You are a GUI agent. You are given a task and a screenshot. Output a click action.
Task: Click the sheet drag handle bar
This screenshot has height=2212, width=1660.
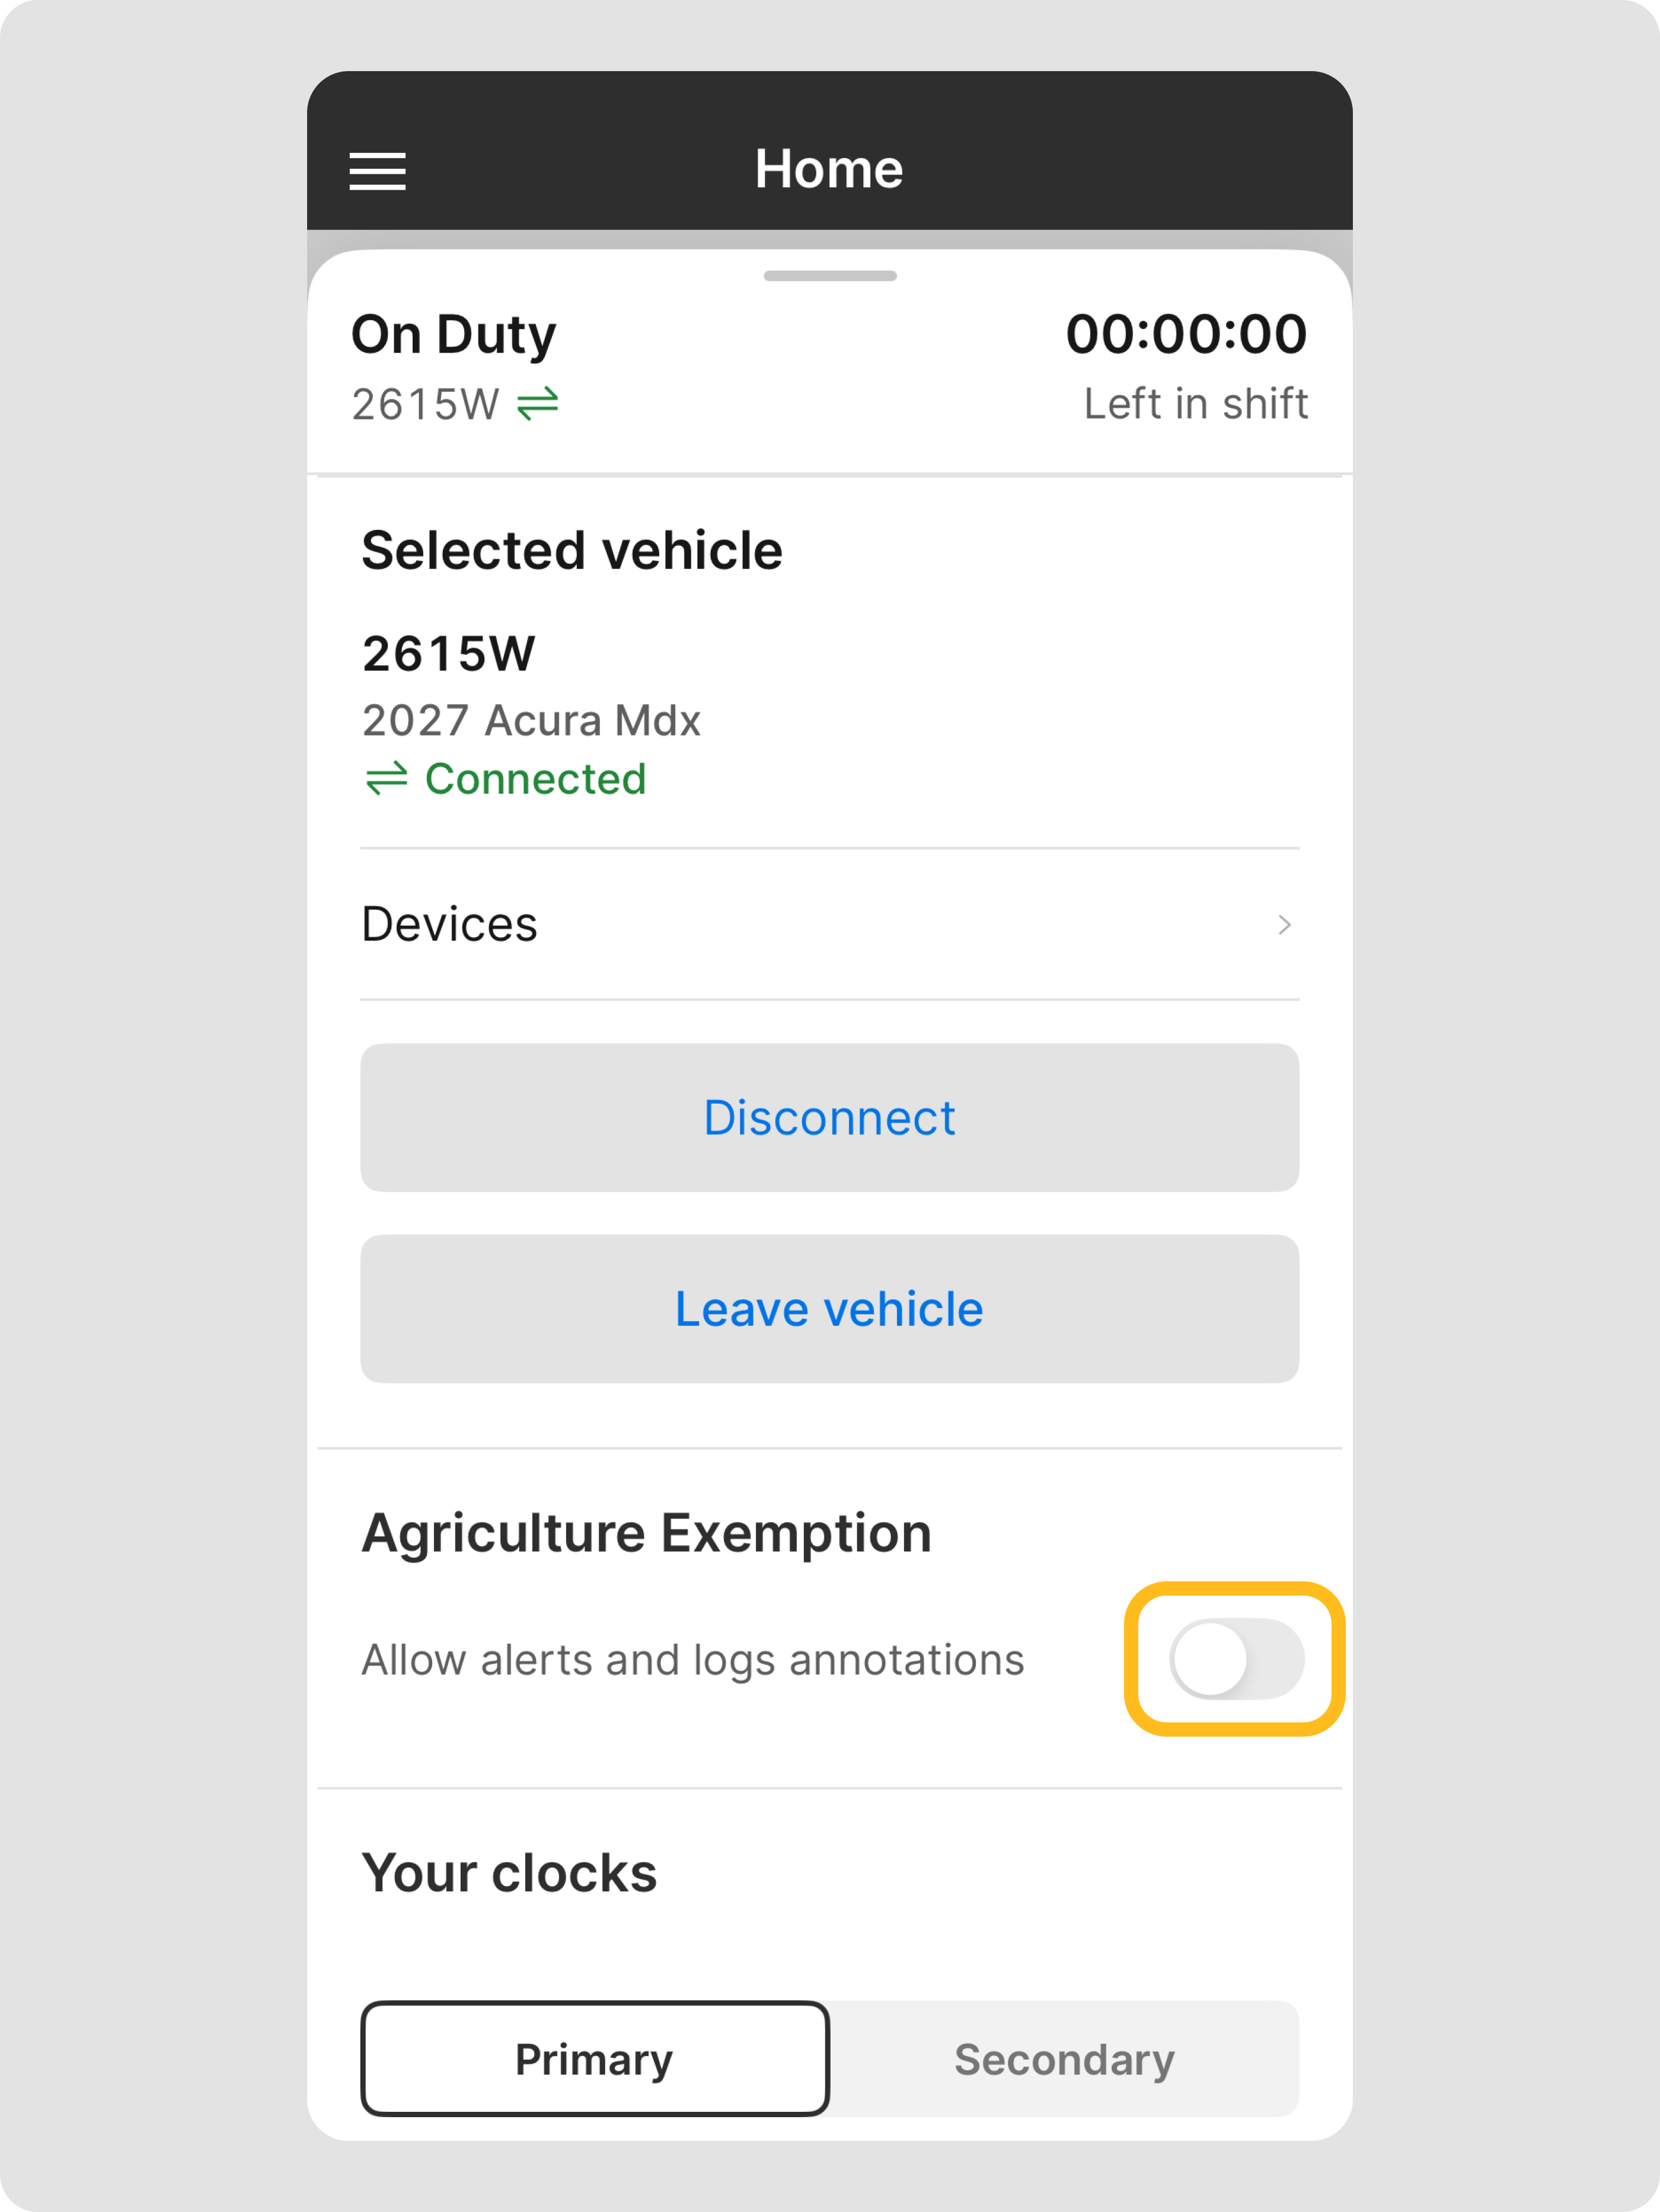830,276
